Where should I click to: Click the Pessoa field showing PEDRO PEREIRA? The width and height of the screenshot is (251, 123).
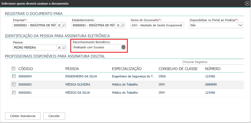click(35, 48)
